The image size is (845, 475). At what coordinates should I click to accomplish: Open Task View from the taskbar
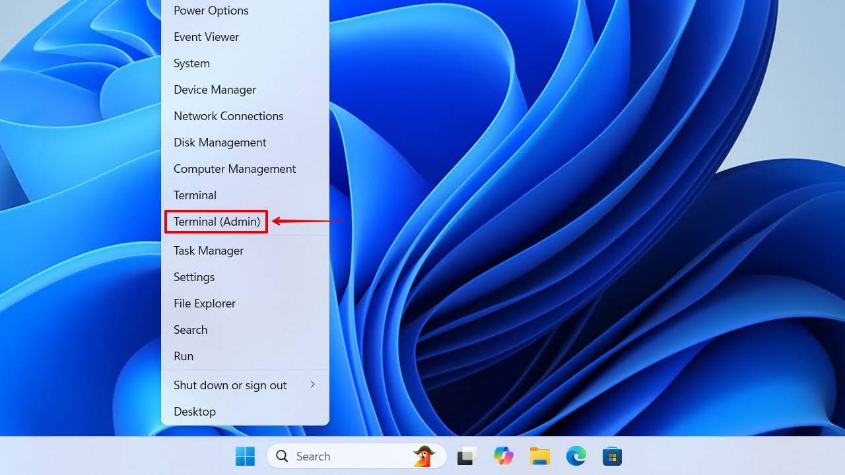click(467, 456)
